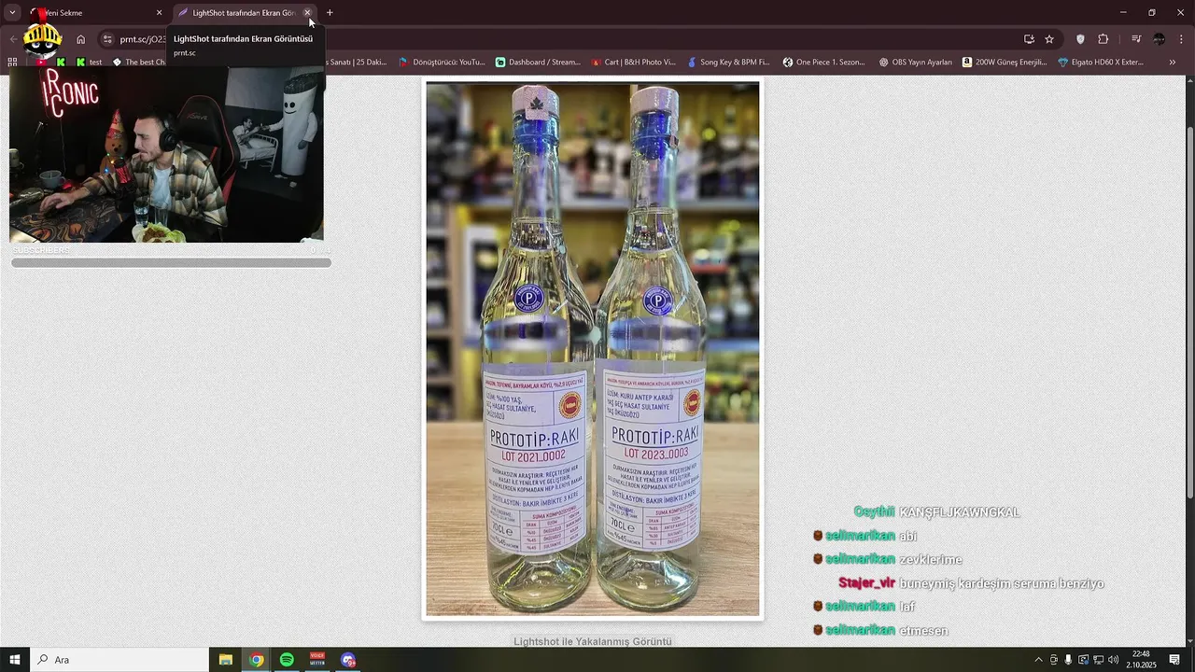Click the Prototip Rakı bottles screenshot image
Image resolution: width=1195 pixels, height=672 pixels.
(593, 349)
